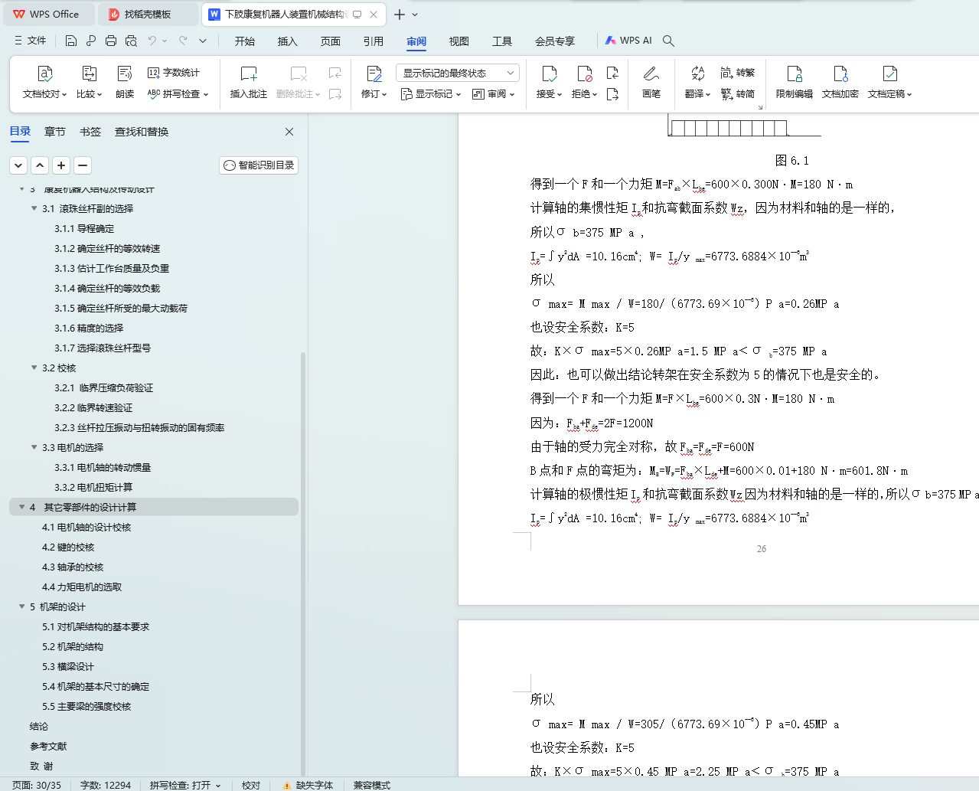Viewport: 979px width, 791px height.
Task: Switch to the 开始 ribbon tab
Action: 245,41
